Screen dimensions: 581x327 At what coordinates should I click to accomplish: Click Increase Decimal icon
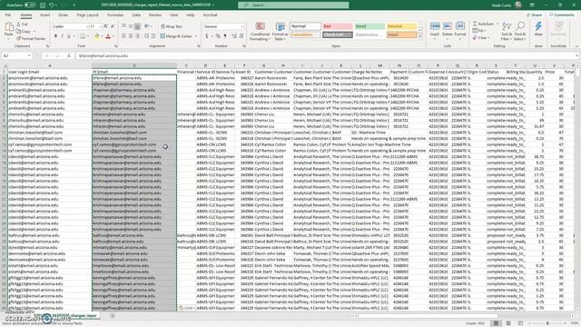pyautogui.click(x=234, y=36)
